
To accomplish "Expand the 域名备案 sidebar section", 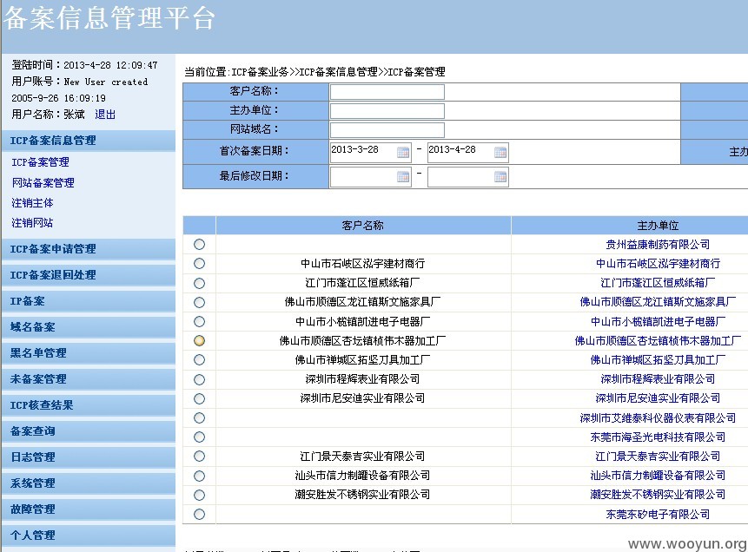I will (89, 327).
